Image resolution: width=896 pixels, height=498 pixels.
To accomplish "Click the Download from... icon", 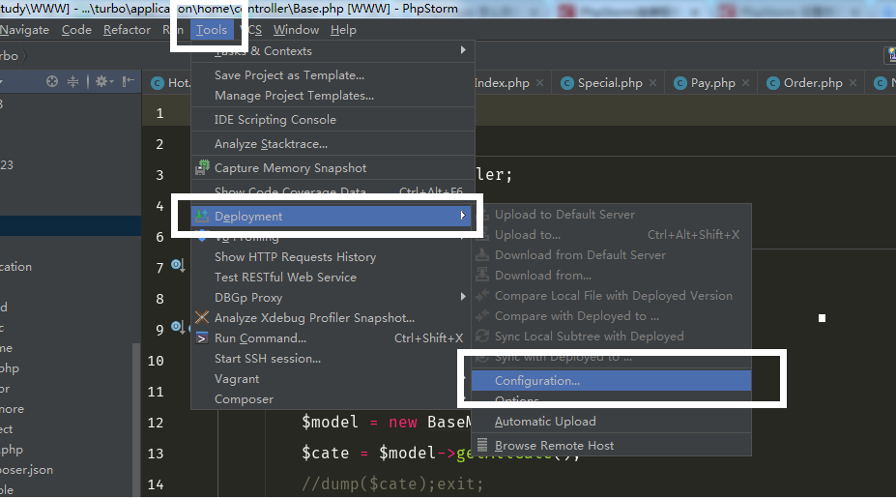I will point(482,275).
